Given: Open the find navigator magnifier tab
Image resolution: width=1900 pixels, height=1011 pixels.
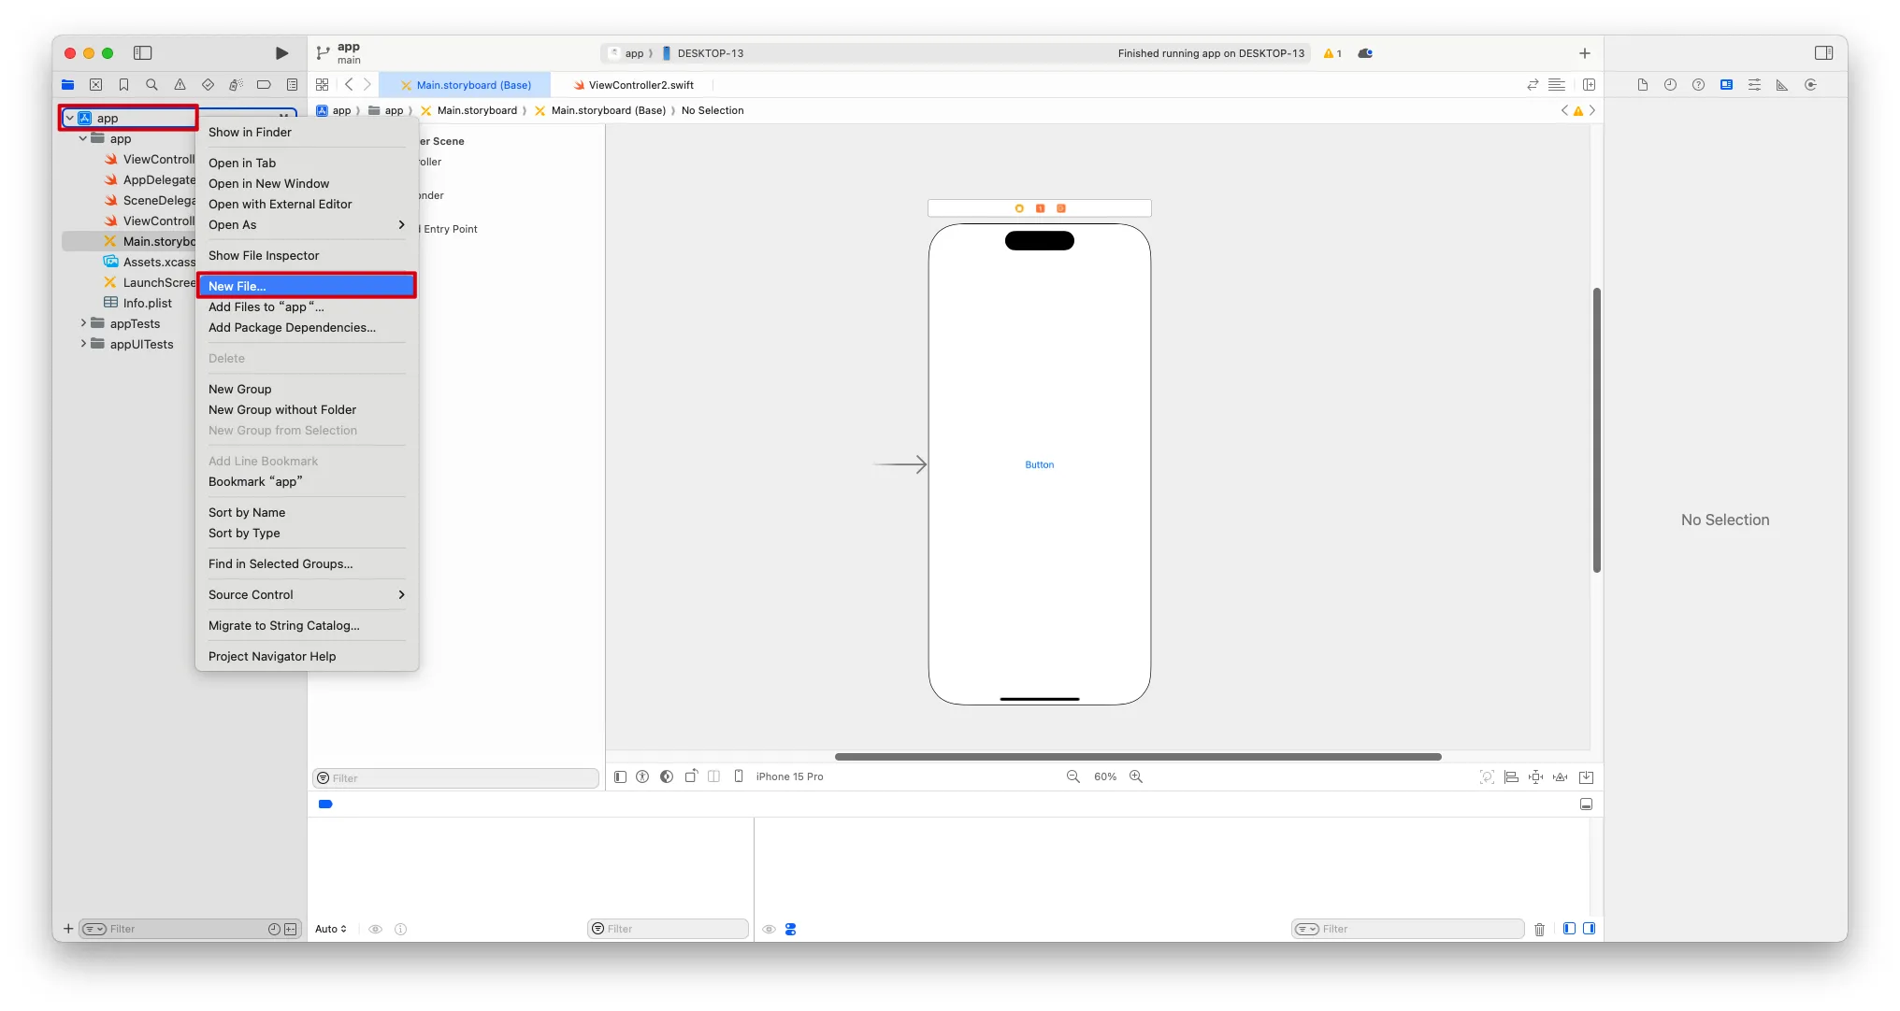Looking at the screenshot, I should [151, 85].
